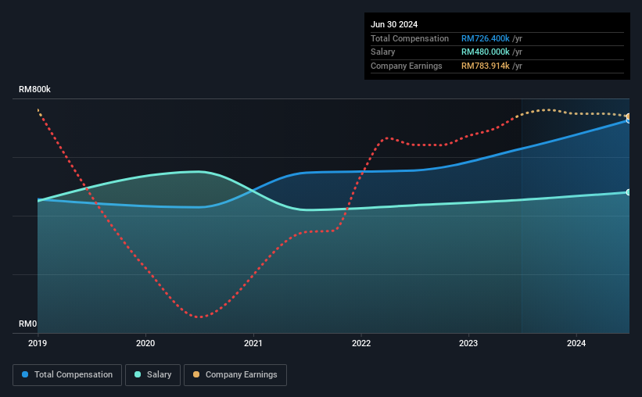642x397 pixels.
Task: Click the RM800k y-axis label
Action: pos(35,89)
